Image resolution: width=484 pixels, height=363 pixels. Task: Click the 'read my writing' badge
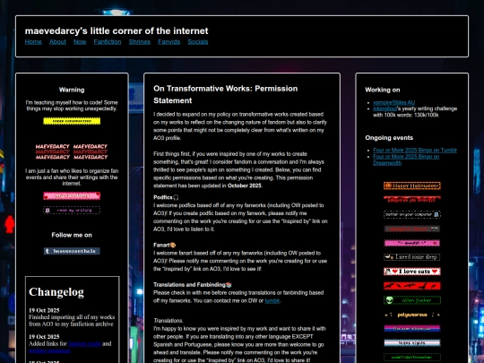point(72,211)
